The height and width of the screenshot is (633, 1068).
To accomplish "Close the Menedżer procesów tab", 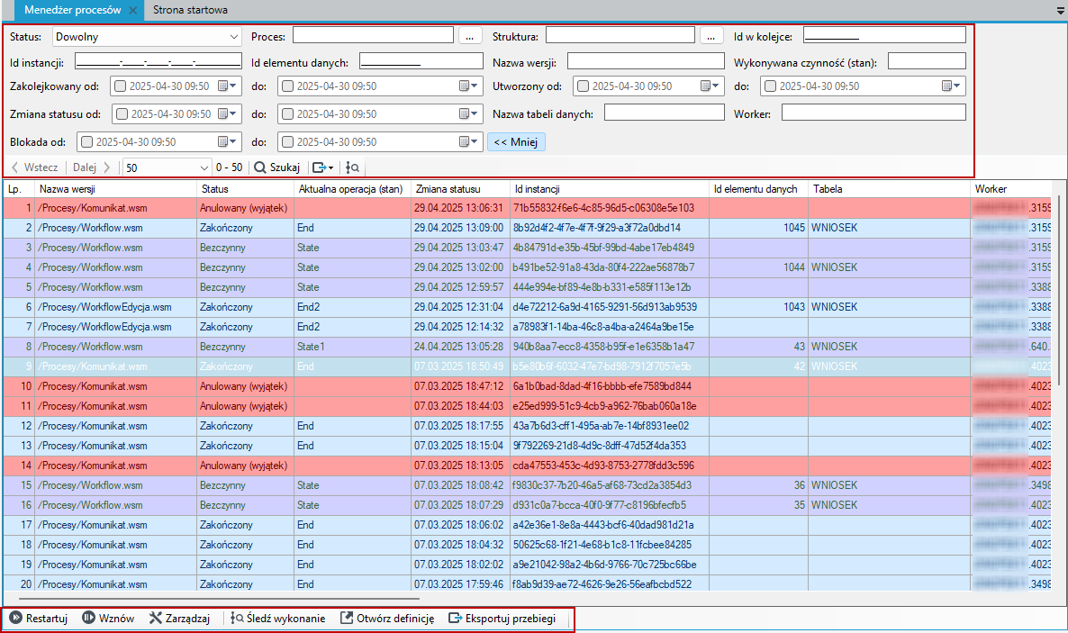I will (132, 10).
